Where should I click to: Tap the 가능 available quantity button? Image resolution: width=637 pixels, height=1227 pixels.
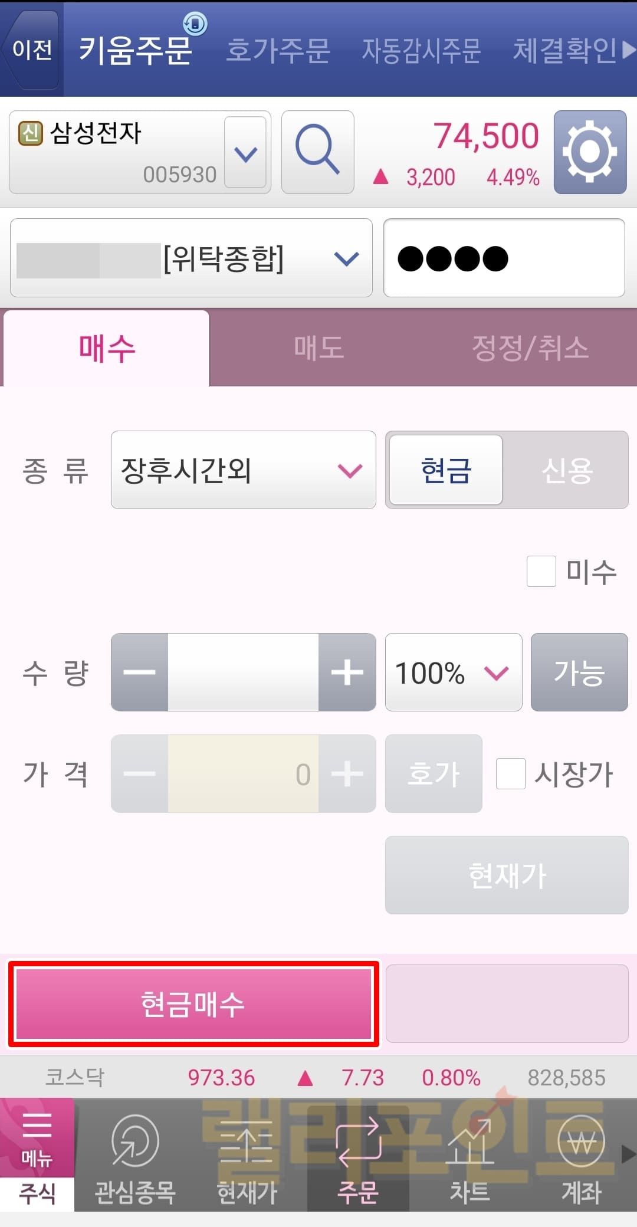pyautogui.click(x=579, y=672)
